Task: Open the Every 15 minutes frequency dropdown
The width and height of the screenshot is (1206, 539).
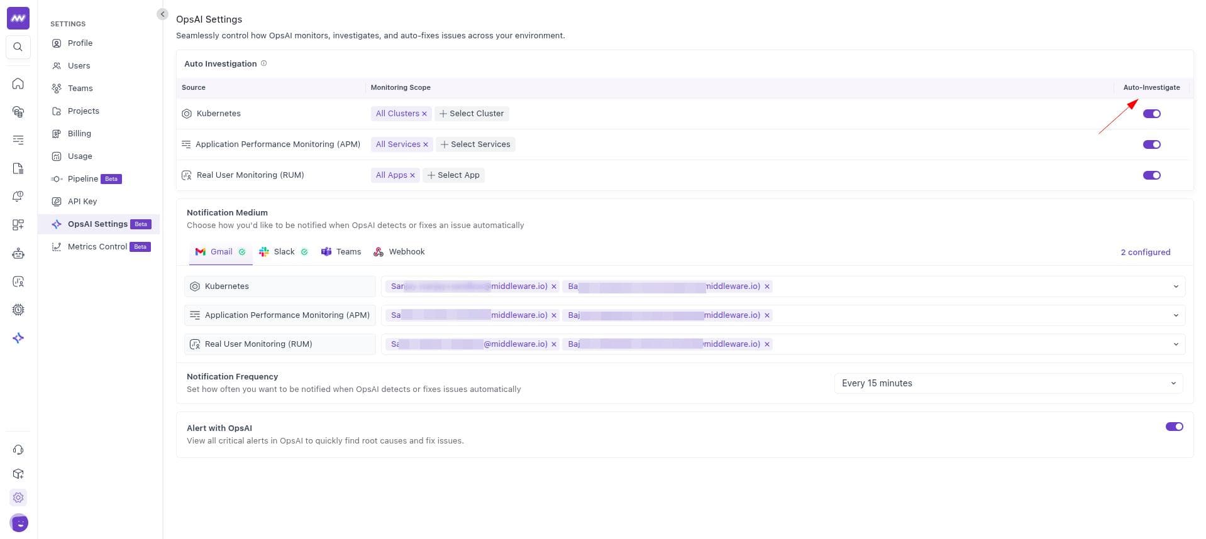Action: point(1008,383)
